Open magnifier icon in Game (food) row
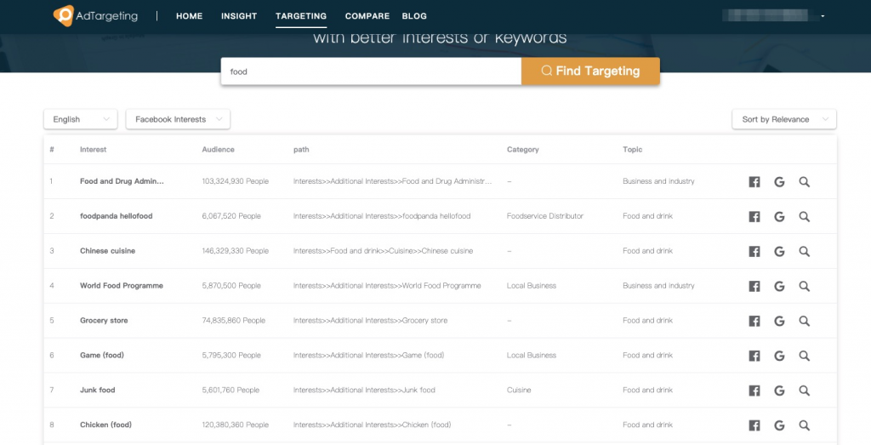871x445 pixels. point(805,356)
